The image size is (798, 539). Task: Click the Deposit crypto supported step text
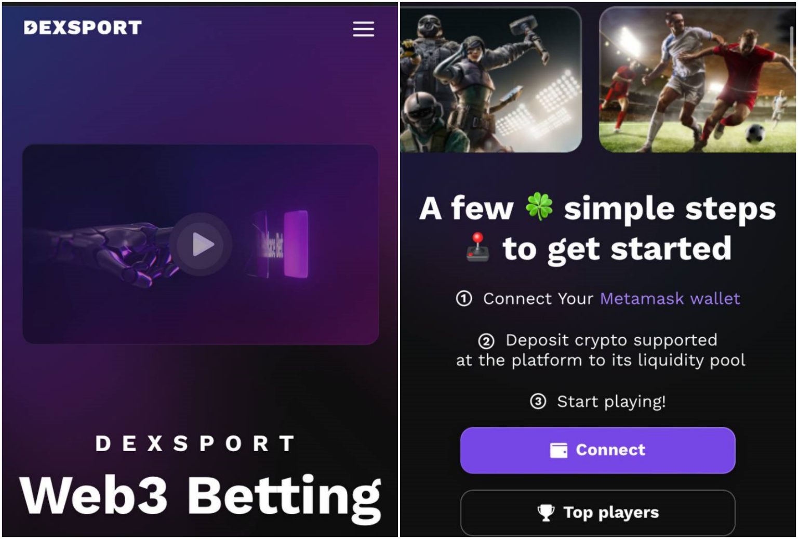click(611, 340)
